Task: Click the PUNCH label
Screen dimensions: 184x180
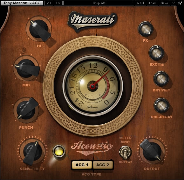Action: pyautogui.click(x=26, y=127)
